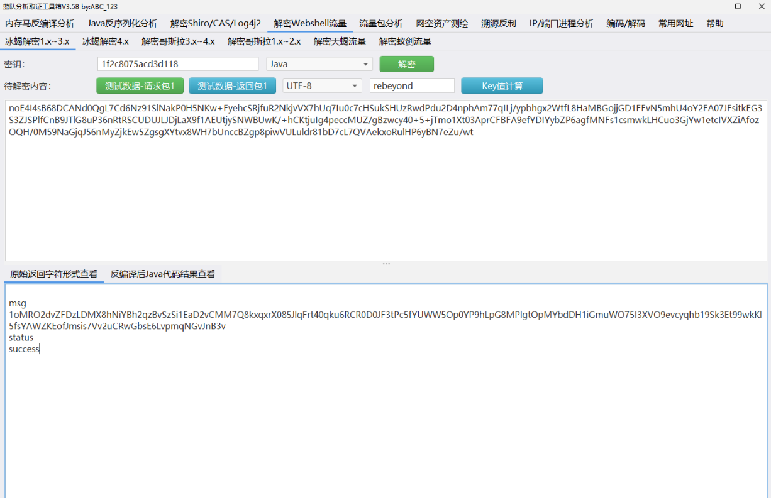Click the 'success' line in output
Screen dimensions: 771x498
point(24,349)
